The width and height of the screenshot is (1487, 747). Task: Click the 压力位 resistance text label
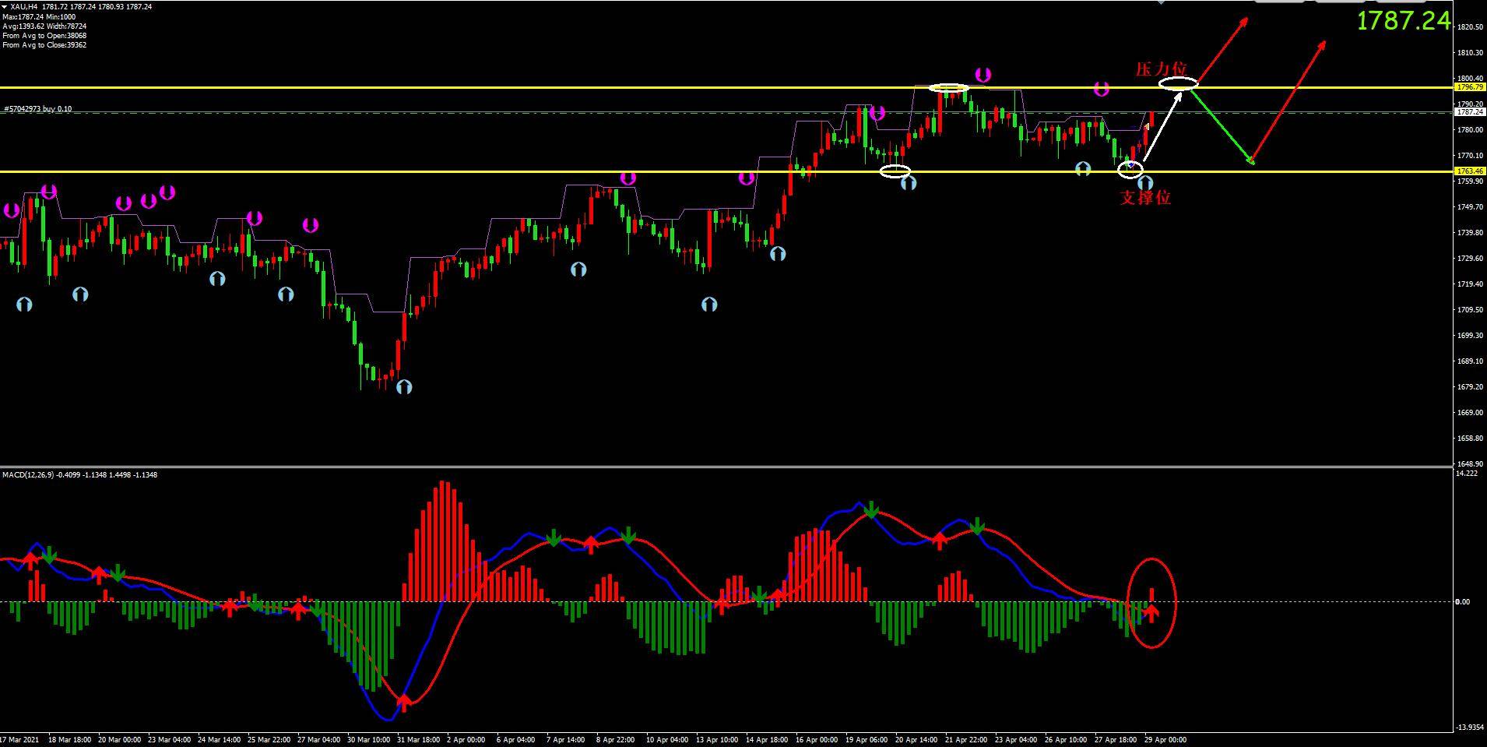point(1162,69)
